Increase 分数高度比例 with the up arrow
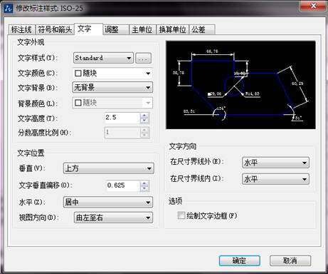This screenshot has height=274, width=328. coord(144,130)
